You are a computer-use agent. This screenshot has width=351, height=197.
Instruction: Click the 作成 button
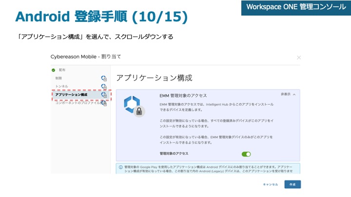(x=292, y=184)
